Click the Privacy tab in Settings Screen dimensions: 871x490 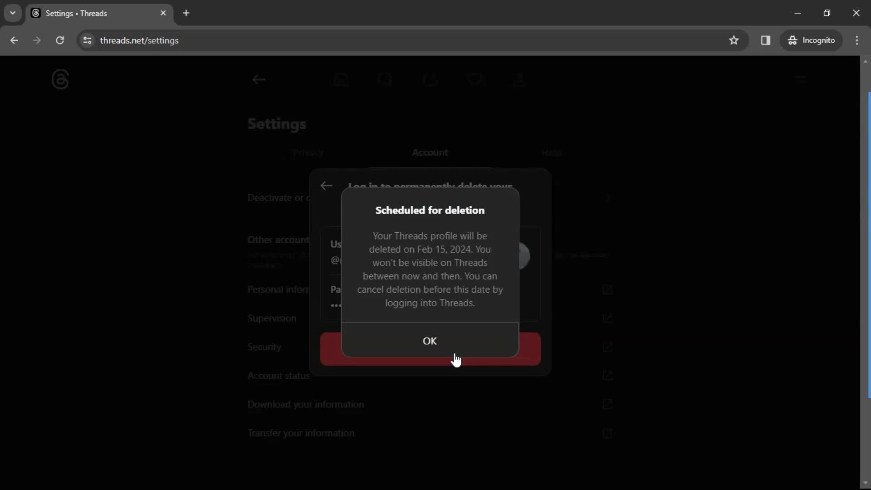click(x=308, y=152)
